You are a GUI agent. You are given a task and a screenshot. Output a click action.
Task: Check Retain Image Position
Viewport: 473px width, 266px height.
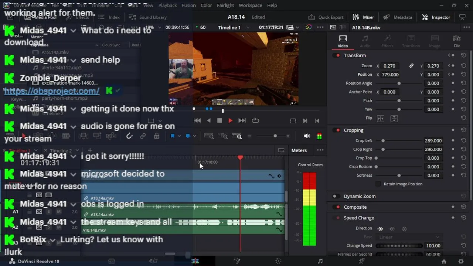click(x=378, y=184)
